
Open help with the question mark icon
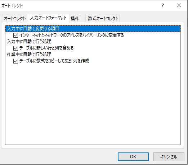coord(163,5)
